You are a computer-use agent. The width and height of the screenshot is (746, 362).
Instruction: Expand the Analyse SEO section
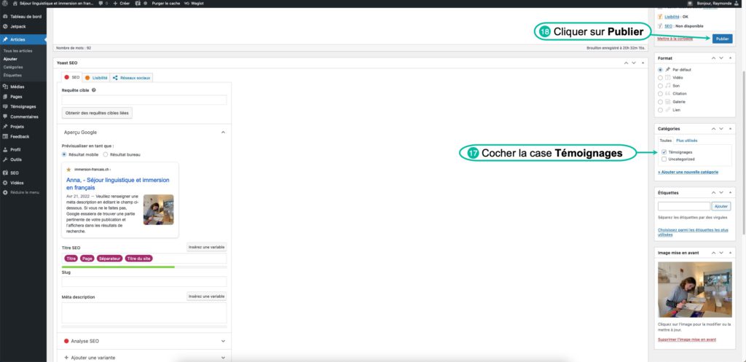coord(223,340)
